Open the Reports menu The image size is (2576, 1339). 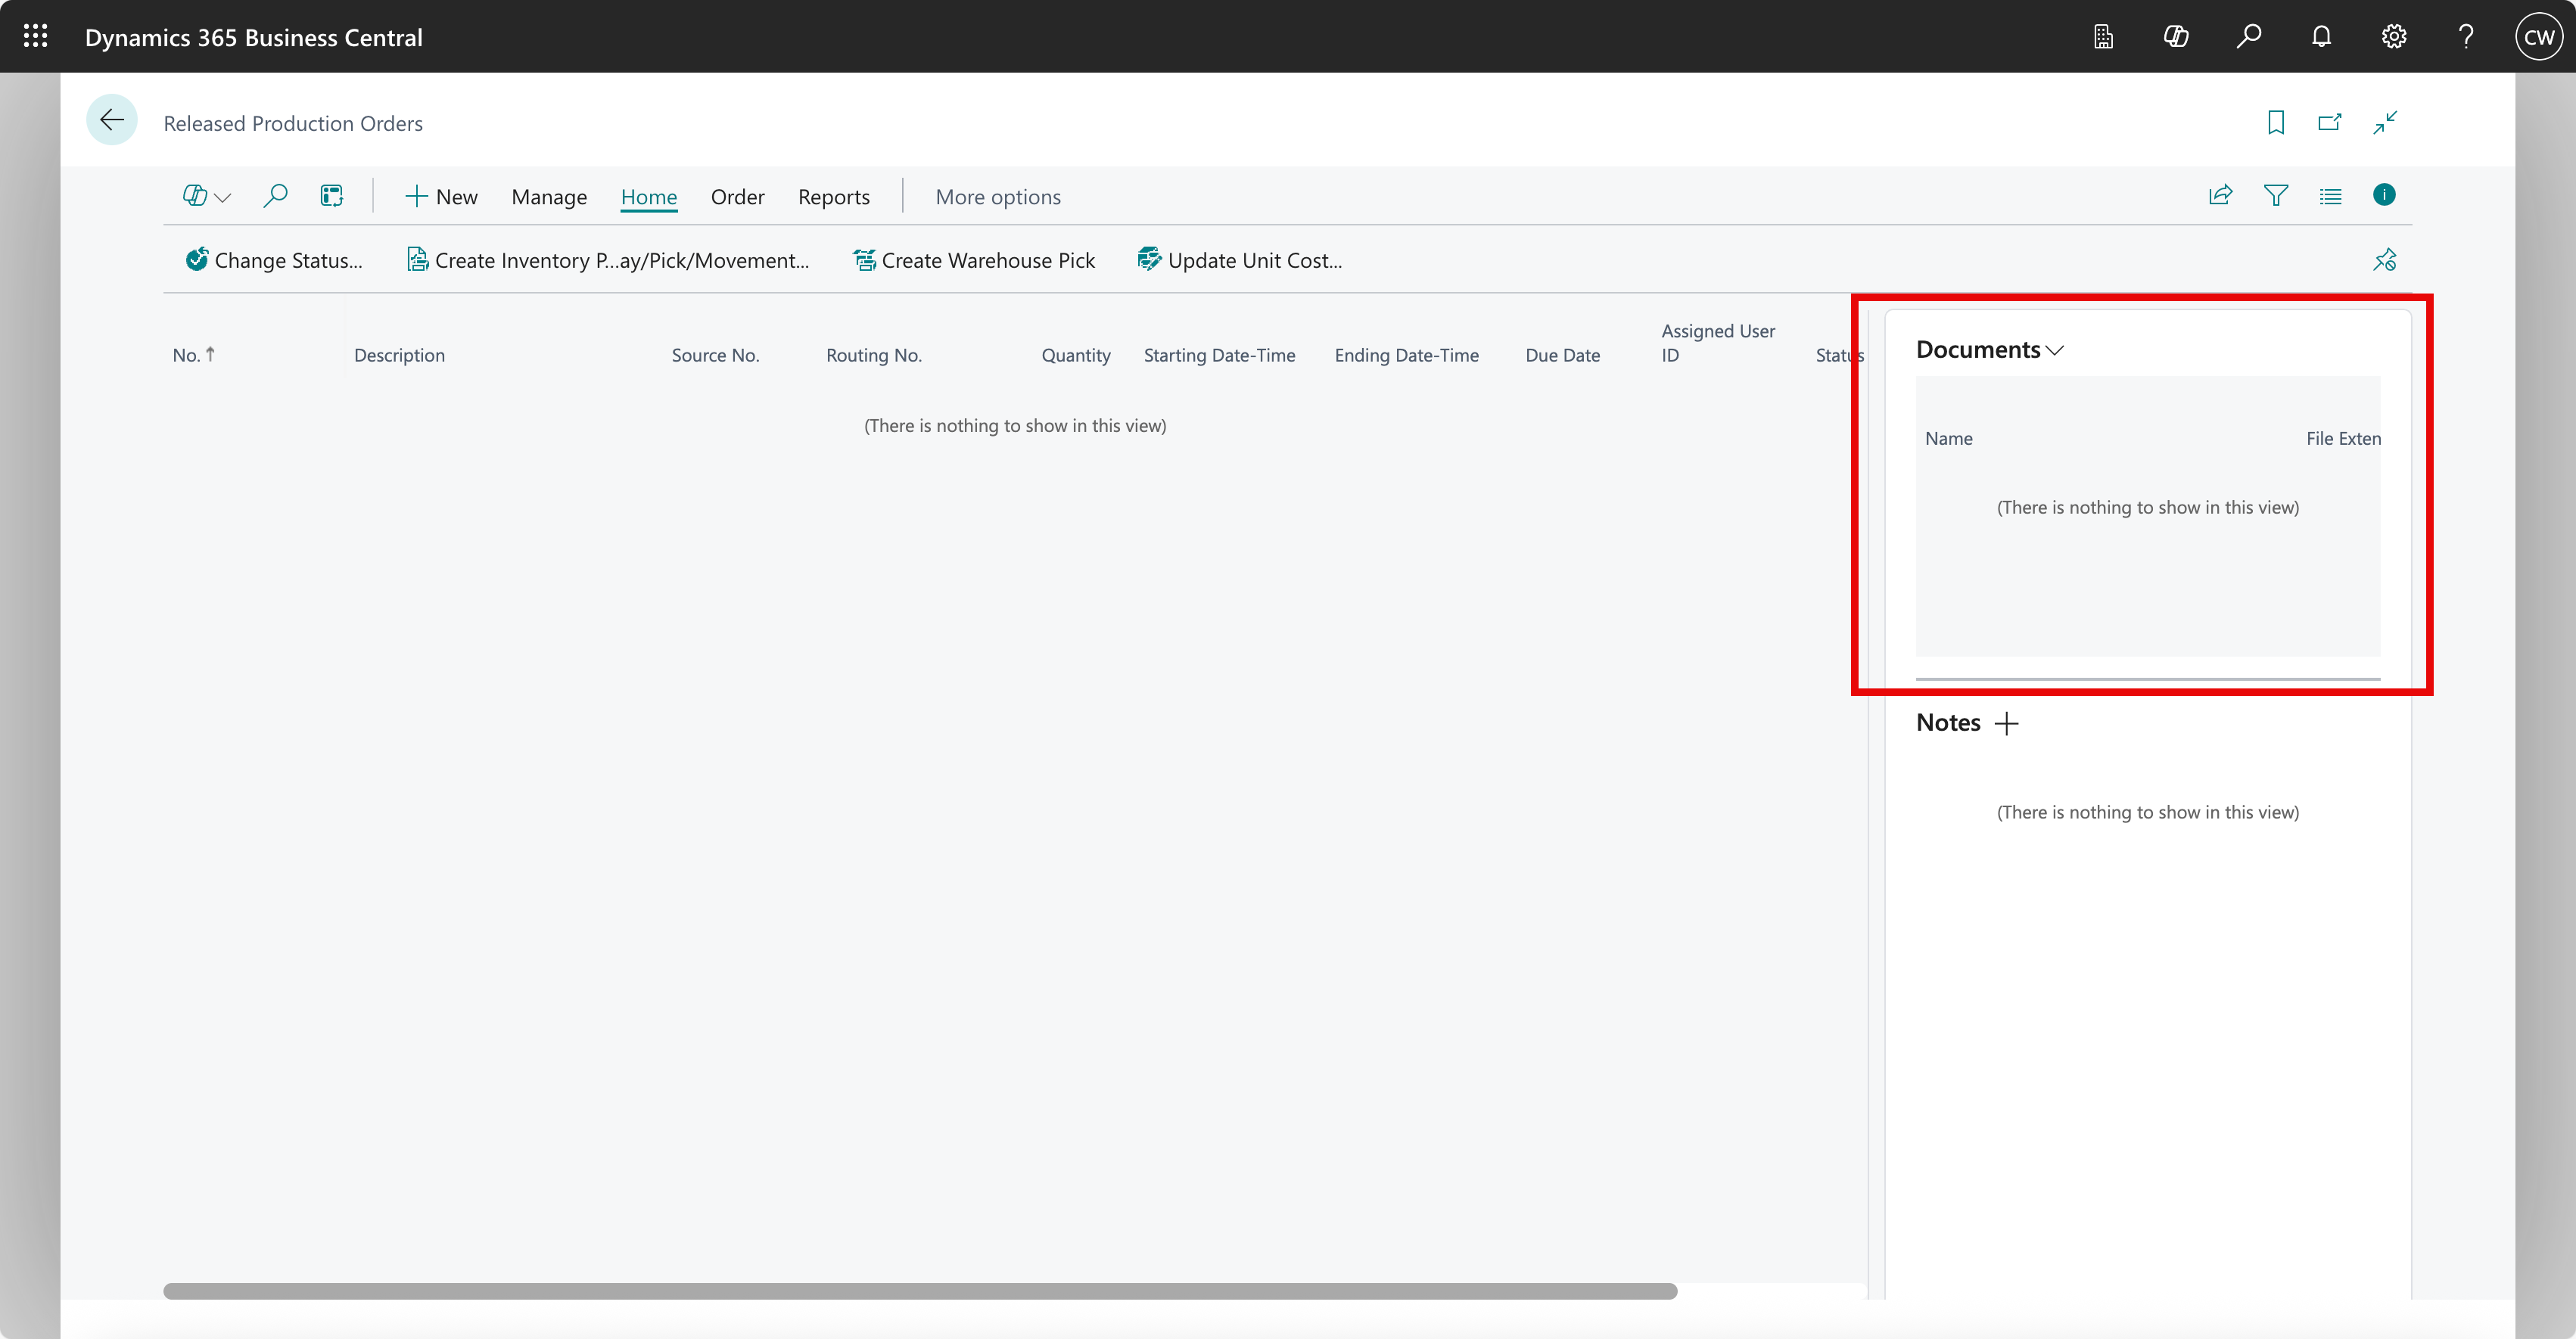tap(834, 196)
